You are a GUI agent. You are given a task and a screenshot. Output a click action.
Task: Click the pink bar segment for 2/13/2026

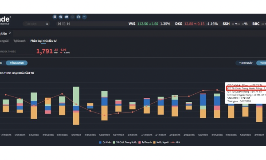(x=48, y=112)
